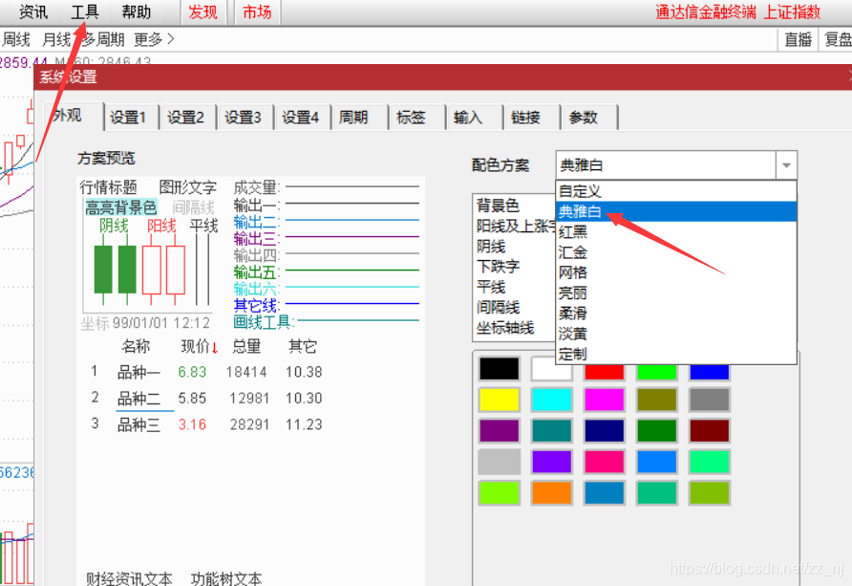Pick the navy blue color swatch

pos(605,430)
